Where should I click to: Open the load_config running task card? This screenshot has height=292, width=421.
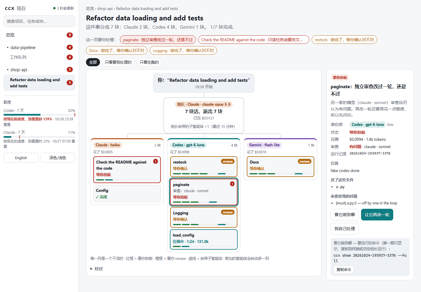click(203, 239)
